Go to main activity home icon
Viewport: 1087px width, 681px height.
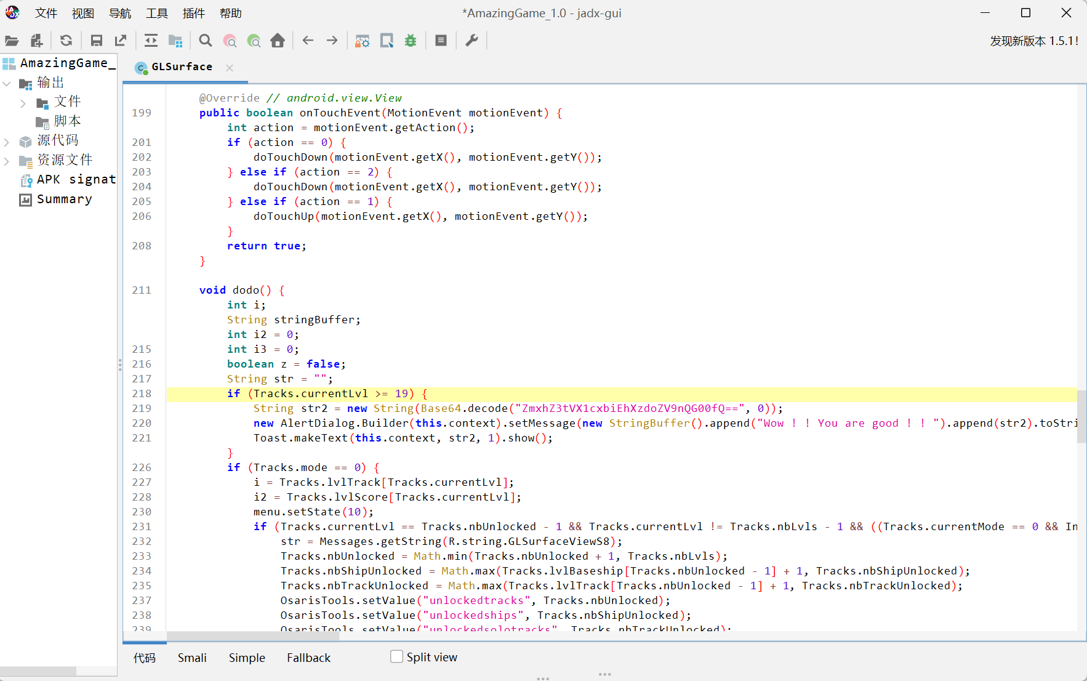pos(278,41)
